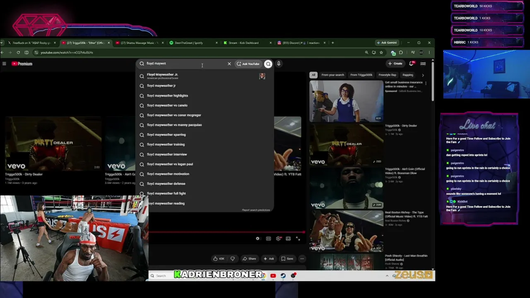Open the Chrome three-dot menu

point(429,53)
